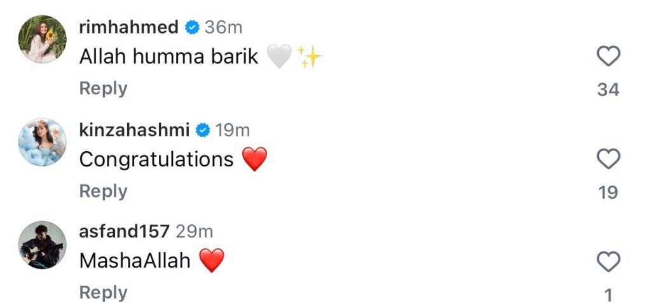Like rimhahmed's comment with the heart
Screen dimensions: 651x303
pyautogui.click(x=608, y=58)
